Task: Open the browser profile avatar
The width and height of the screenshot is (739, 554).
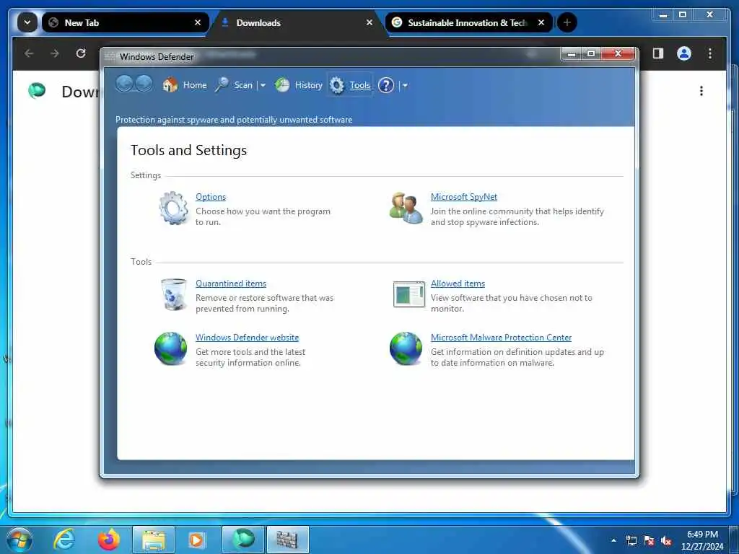Action: 684,53
